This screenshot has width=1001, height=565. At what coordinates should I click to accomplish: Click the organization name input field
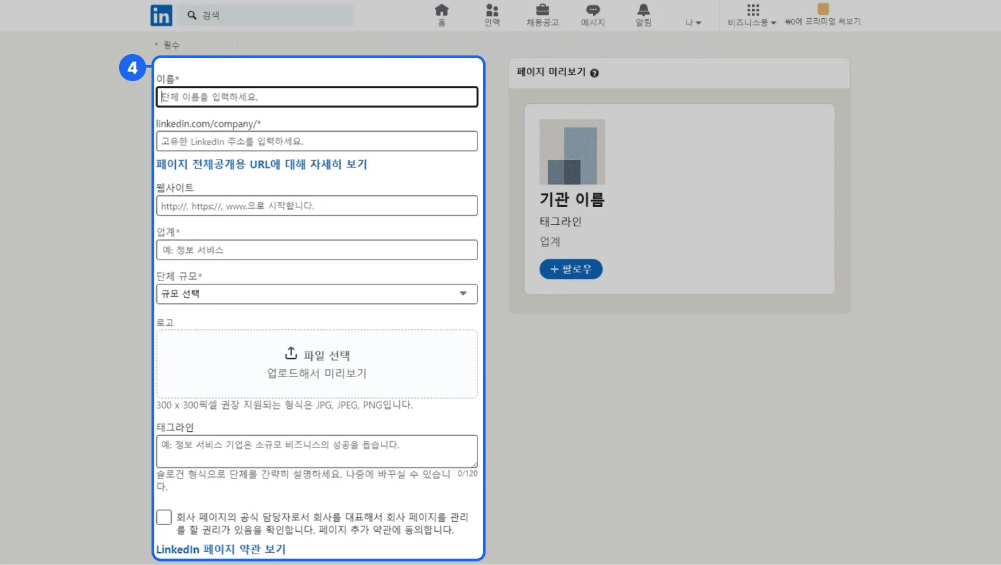tap(317, 97)
